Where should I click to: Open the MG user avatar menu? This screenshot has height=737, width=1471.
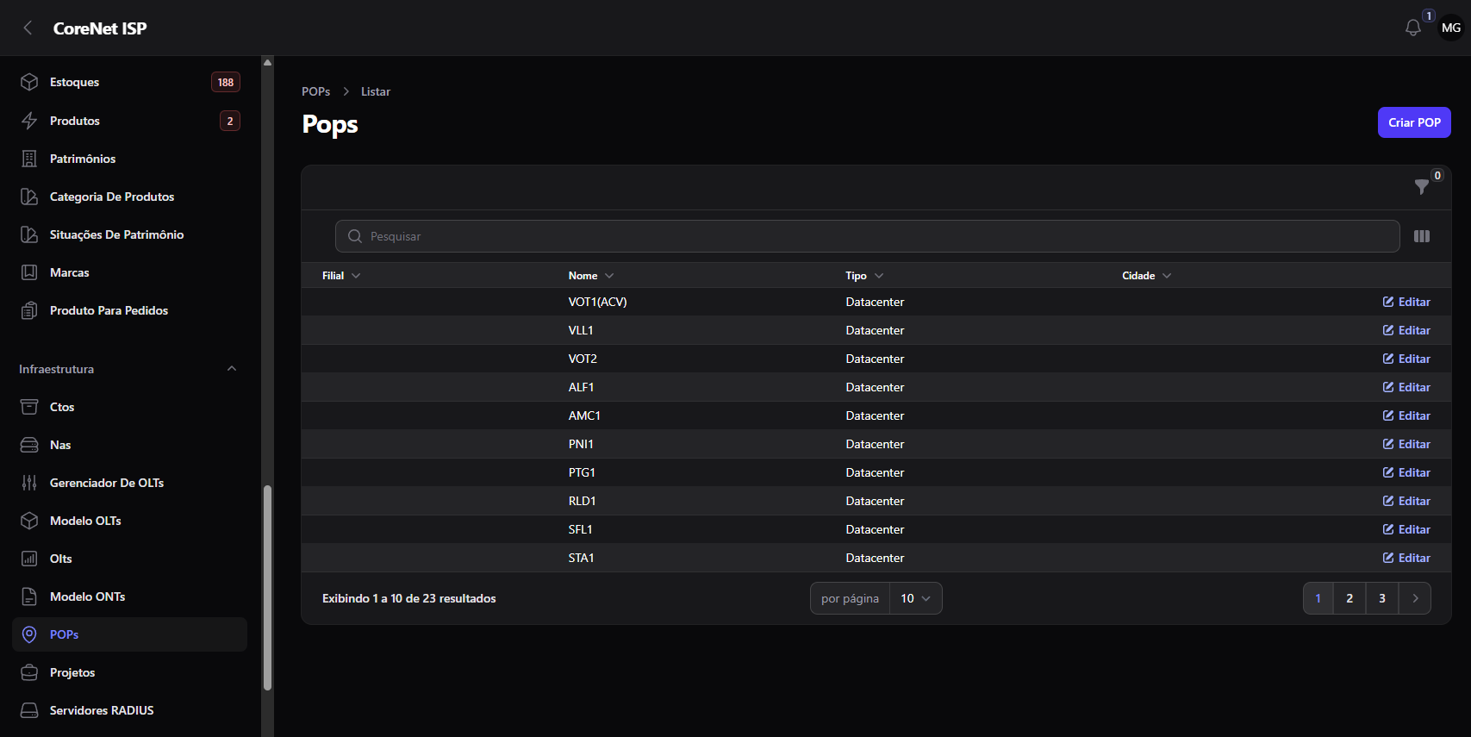pos(1451,28)
